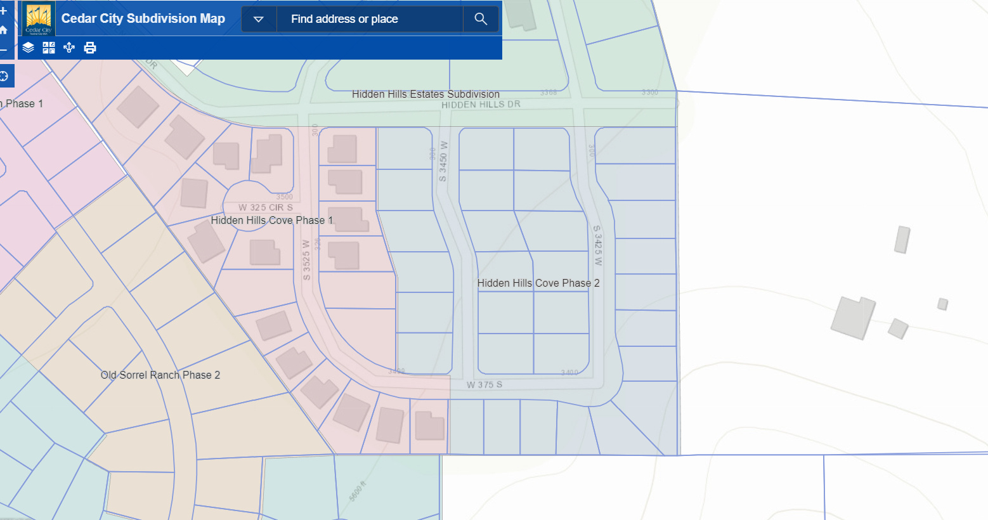Select the Hidden Hills Cove Phase 2 label

point(538,283)
